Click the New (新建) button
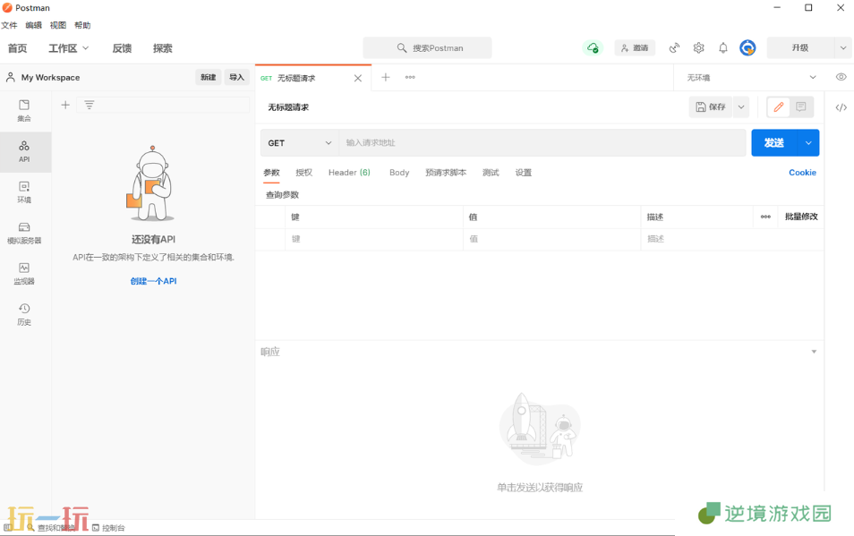The height and width of the screenshot is (536, 854). (208, 77)
